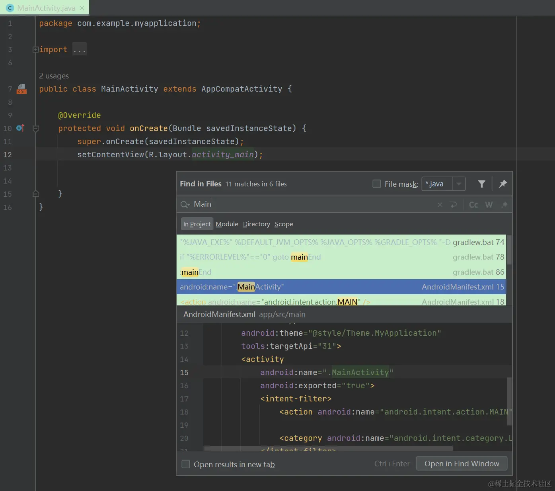Click the results list vertical scrollbar
This screenshot has width=555, height=491.
pyautogui.click(x=509, y=250)
